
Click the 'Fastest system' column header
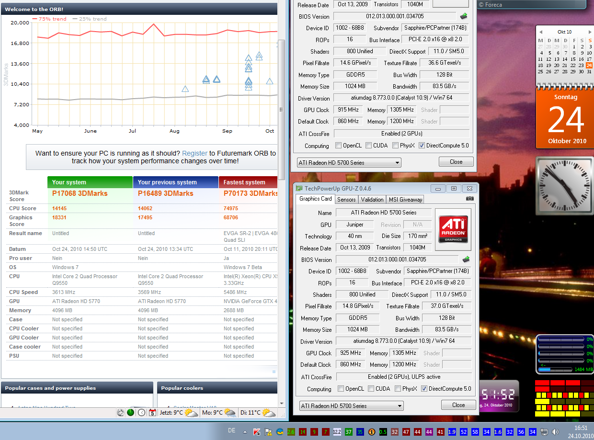tap(248, 182)
